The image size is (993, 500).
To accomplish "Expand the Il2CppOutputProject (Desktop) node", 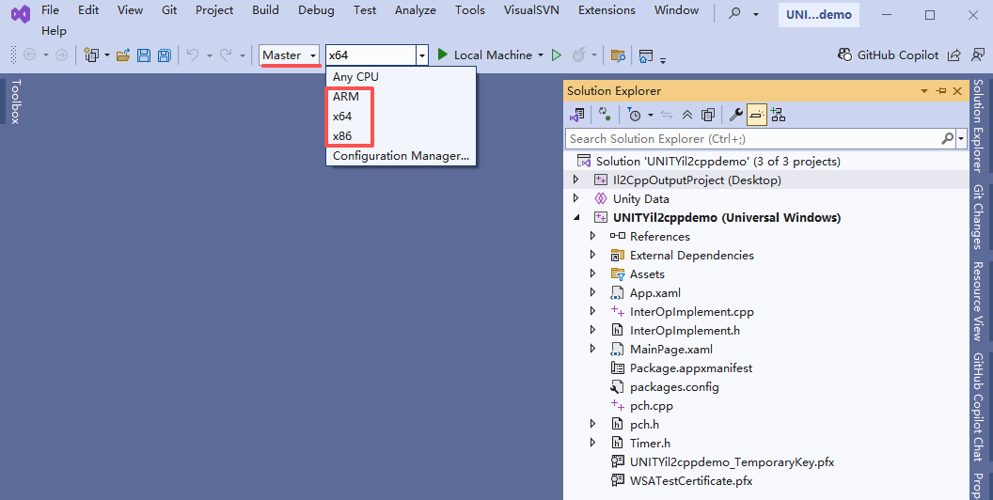I will 576,180.
